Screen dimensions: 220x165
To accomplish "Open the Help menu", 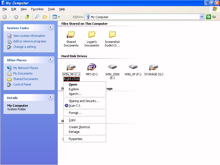I will point(62,9).
